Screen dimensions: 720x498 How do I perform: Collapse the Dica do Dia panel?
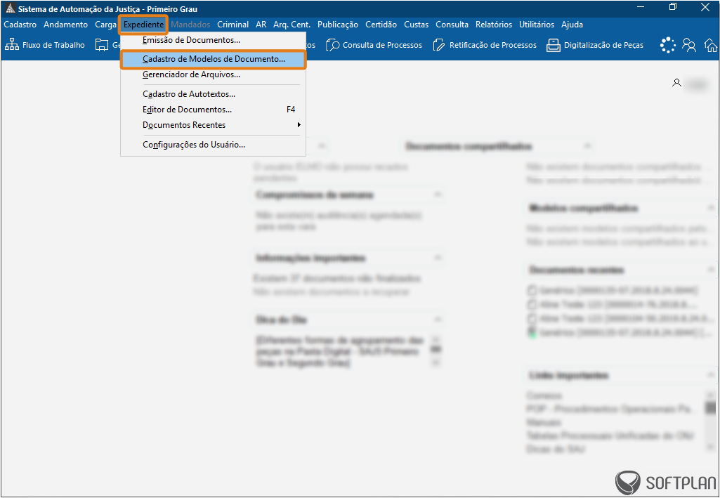(438, 319)
